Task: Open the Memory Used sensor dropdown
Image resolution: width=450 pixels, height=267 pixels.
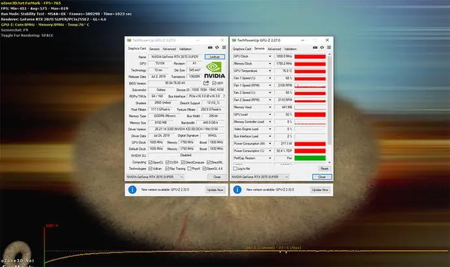Action: click(270, 107)
